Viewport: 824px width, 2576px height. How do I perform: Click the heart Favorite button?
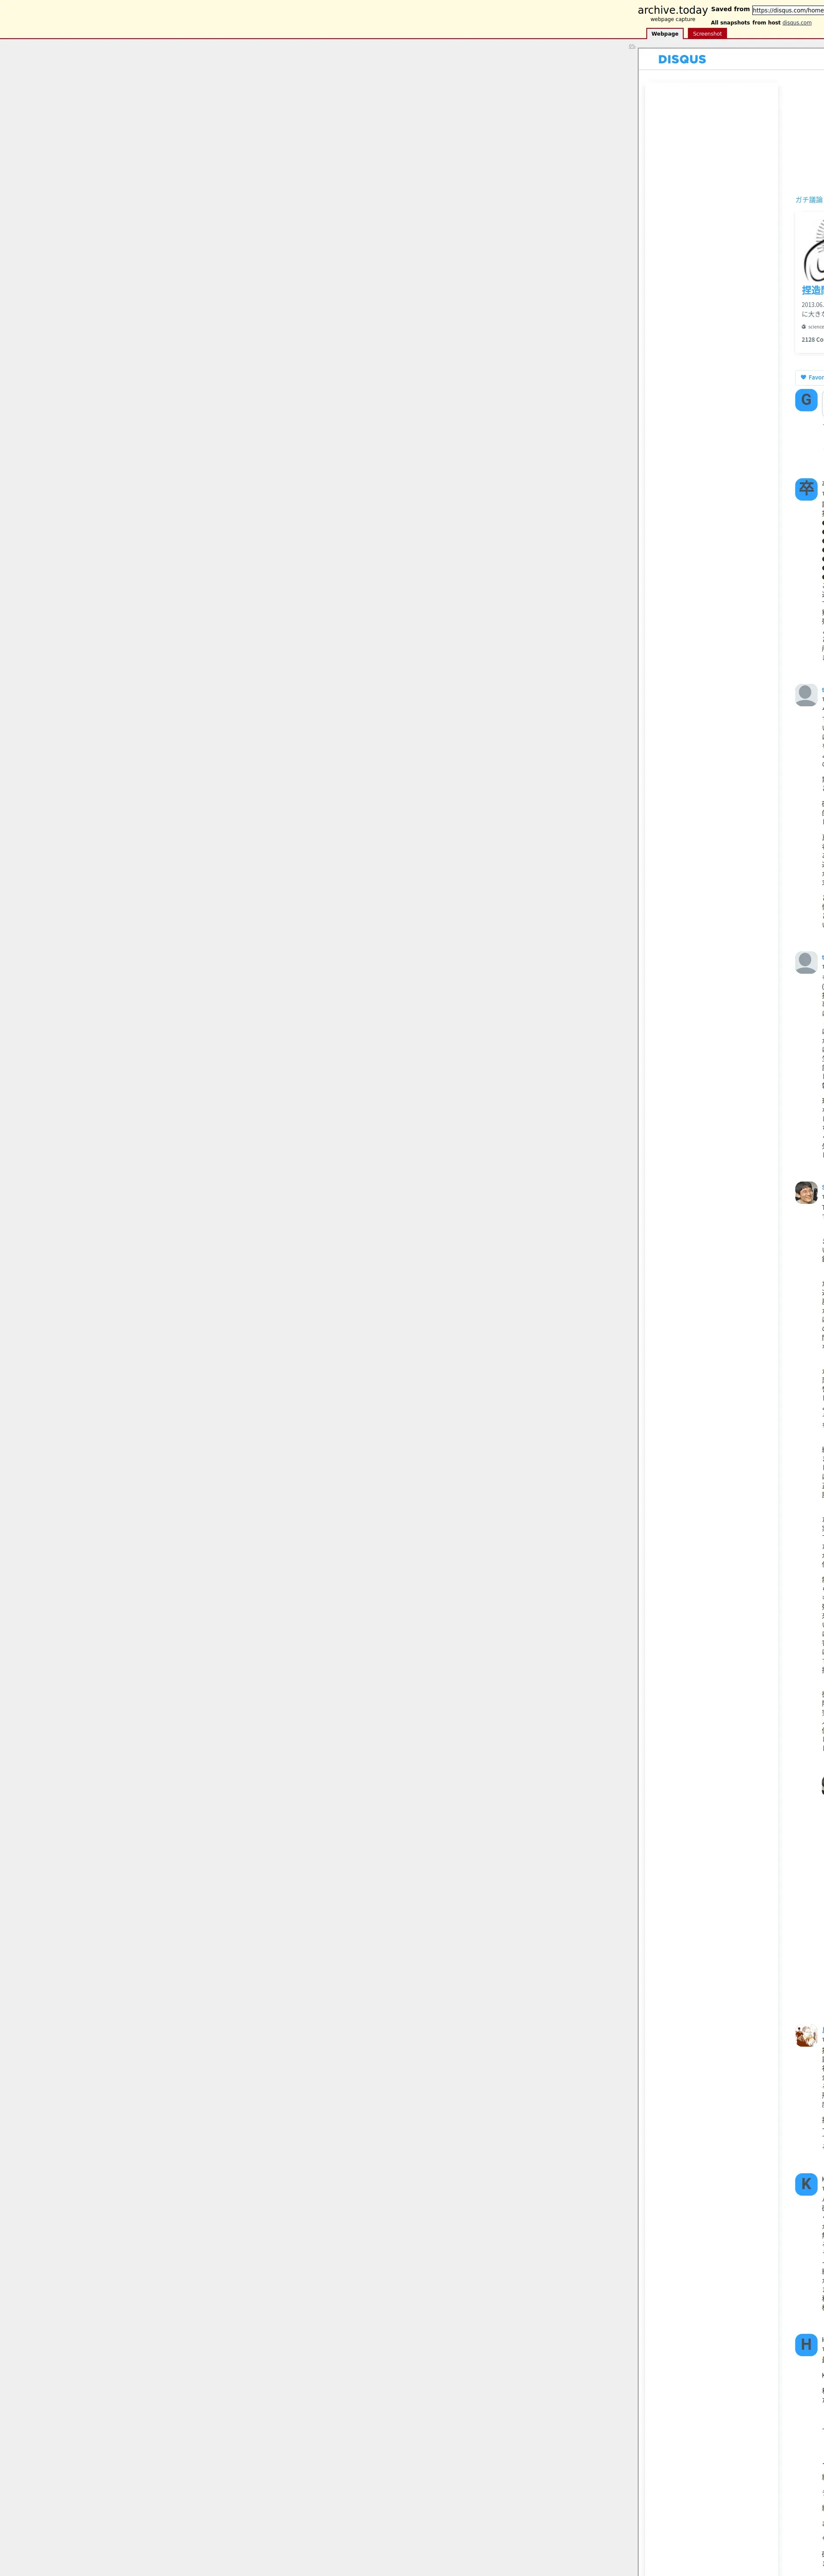(x=810, y=377)
